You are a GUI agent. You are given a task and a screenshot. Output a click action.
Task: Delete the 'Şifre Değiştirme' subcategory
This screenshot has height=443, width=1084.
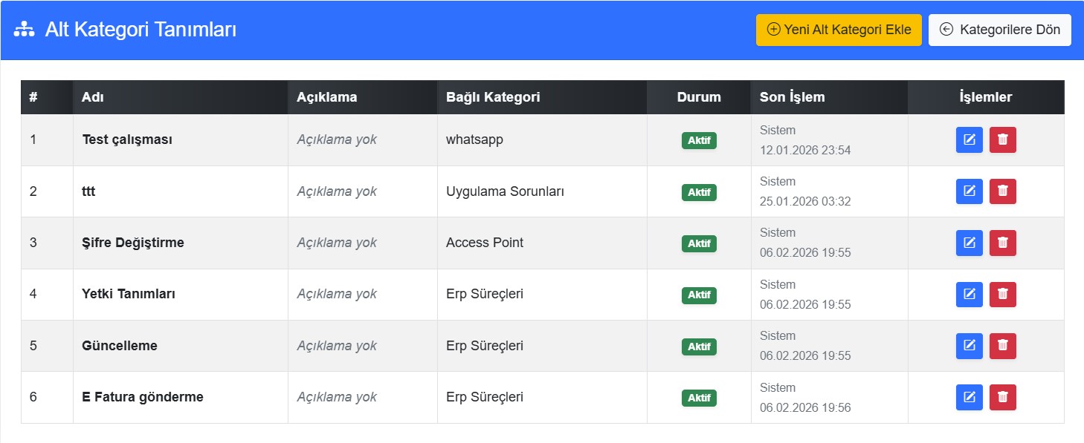1002,243
